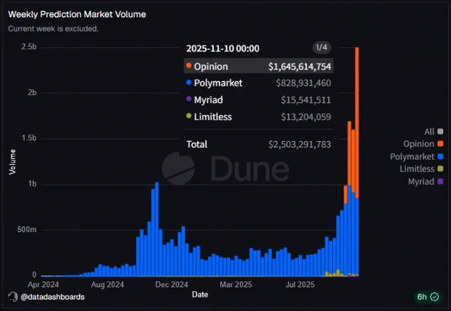The height and width of the screenshot is (311, 451).
Task: Toggle the Limitless legend series
Action: pyautogui.click(x=421, y=169)
